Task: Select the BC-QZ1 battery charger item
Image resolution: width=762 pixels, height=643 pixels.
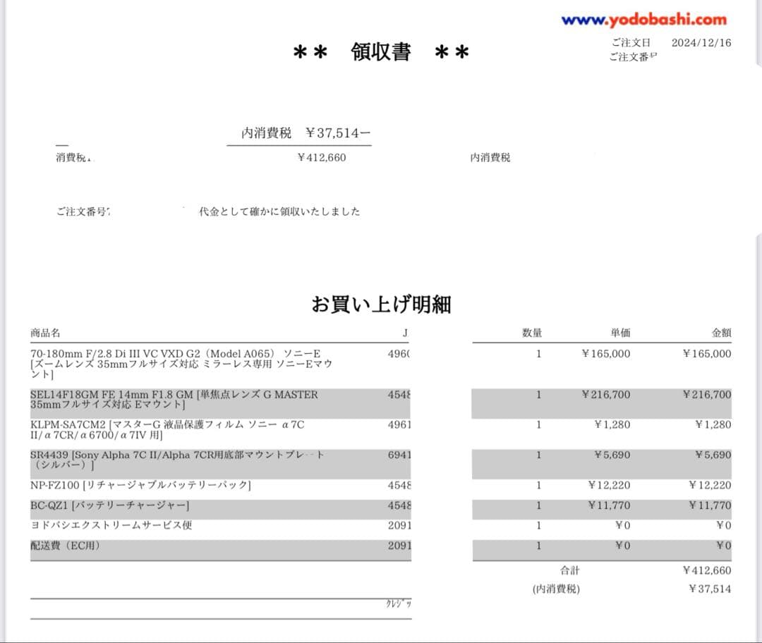Action: tap(109, 506)
